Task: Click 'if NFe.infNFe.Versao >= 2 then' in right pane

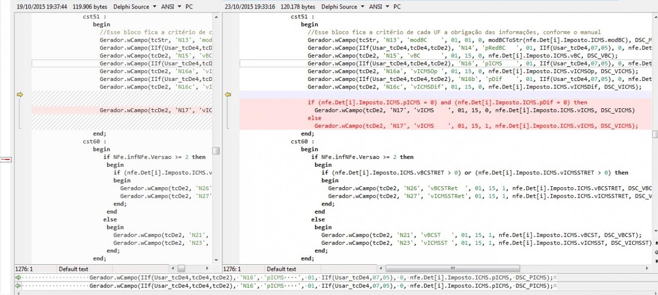Action: coord(362,157)
